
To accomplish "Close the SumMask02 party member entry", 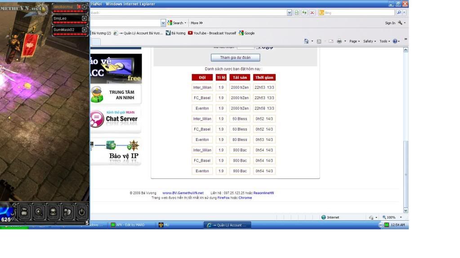I will (85, 30).
